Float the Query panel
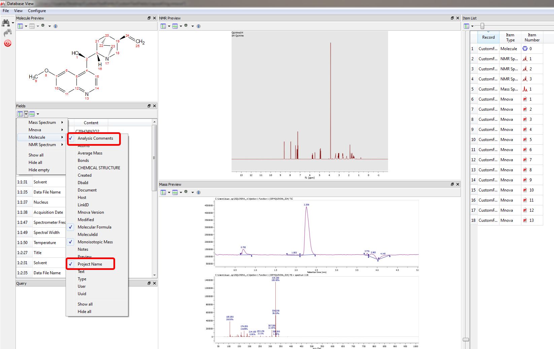Screen dimensions: 554x349 tap(149, 283)
